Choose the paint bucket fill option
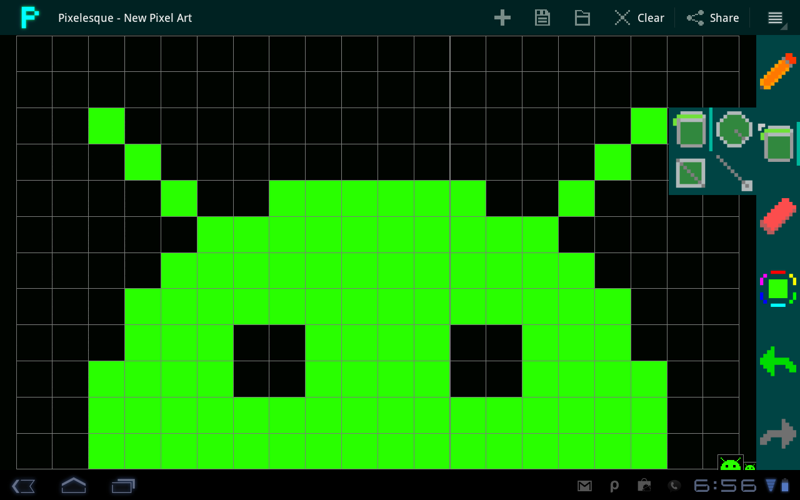 (x=690, y=129)
